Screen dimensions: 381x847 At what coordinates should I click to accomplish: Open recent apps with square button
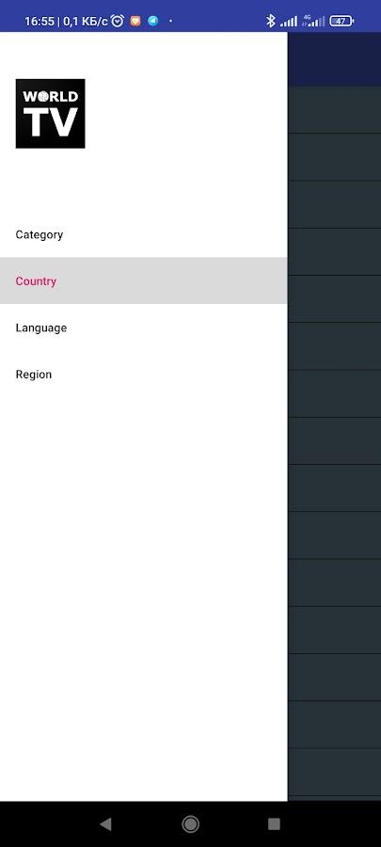(274, 823)
